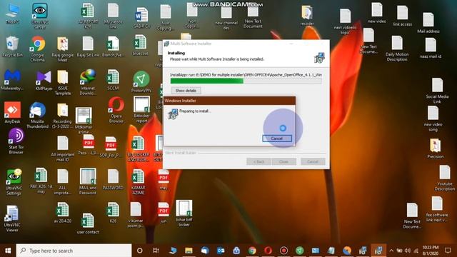Open Cortana from the taskbar
This screenshot has width=457, height=257.
coord(140,251)
